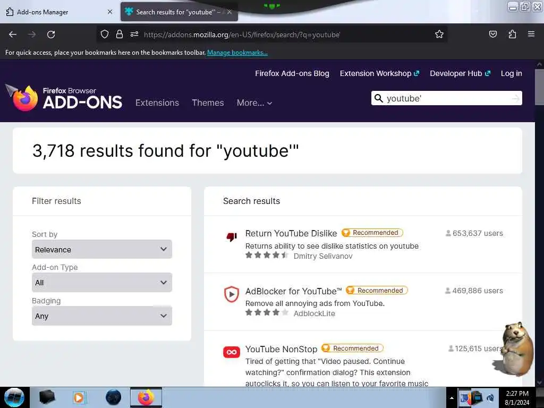This screenshot has width=544, height=408.
Task: Open Firefox Add-ons Blog link
Action: click(x=292, y=73)
